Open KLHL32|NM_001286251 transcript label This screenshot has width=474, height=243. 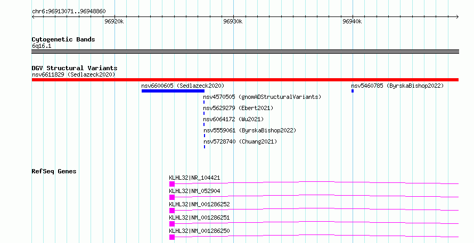point(199,217)
